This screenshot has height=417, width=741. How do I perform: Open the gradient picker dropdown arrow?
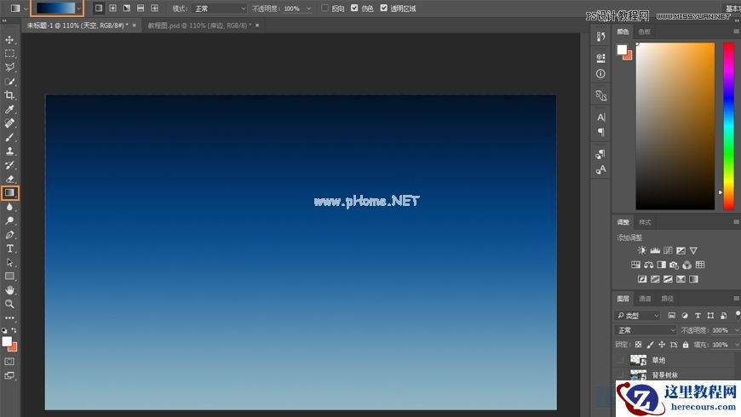(x=79, y=9)
